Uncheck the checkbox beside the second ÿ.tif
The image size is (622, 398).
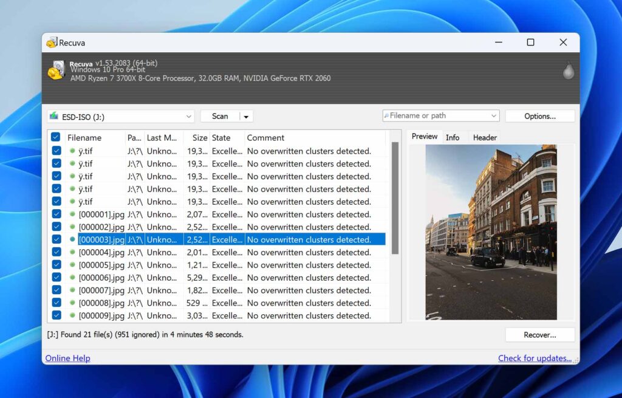56,163
